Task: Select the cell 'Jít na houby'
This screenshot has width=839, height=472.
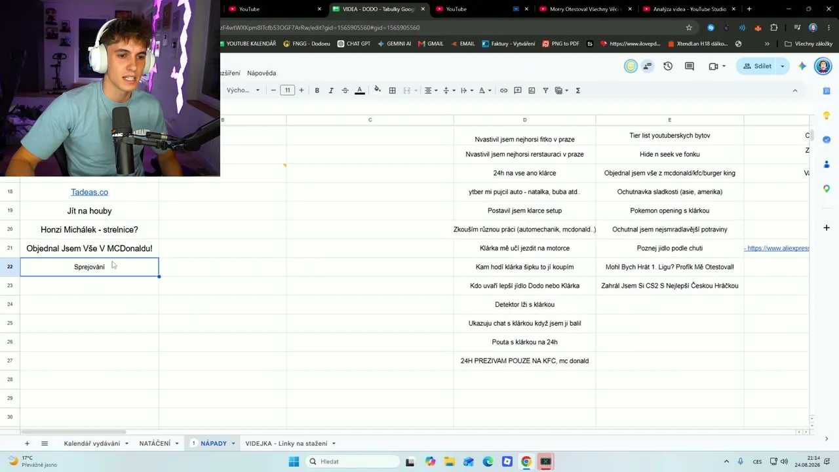Action: pyautogui.click(x=89, y=211)
